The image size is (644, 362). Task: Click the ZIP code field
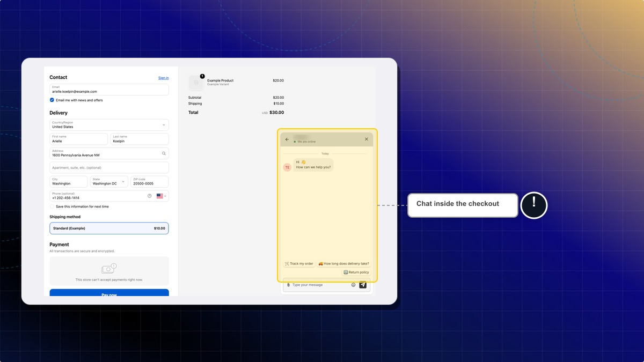pyautogui.click(x=150, y=182)
